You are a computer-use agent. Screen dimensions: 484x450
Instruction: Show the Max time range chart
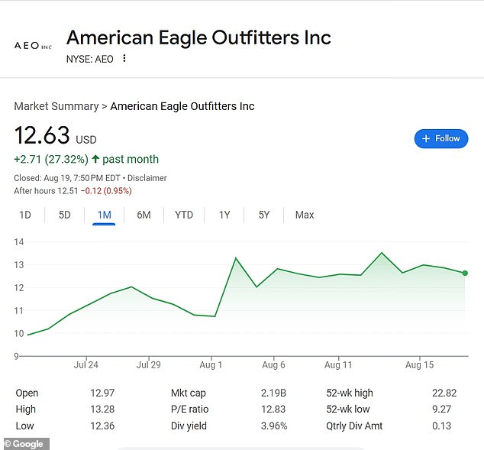pyautogui.click(x=305, y=215)
